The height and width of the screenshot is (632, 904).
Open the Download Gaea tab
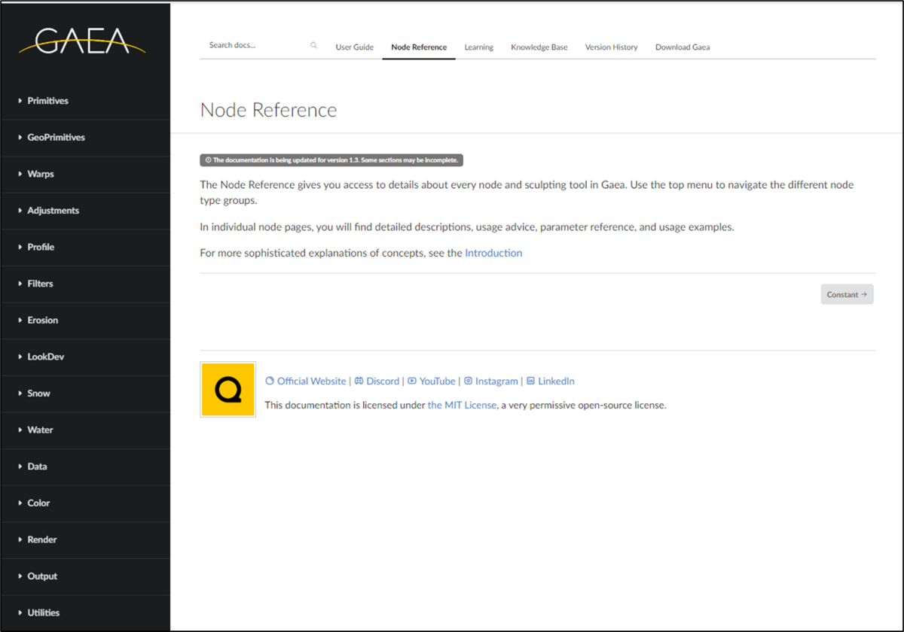coord(683,47)
